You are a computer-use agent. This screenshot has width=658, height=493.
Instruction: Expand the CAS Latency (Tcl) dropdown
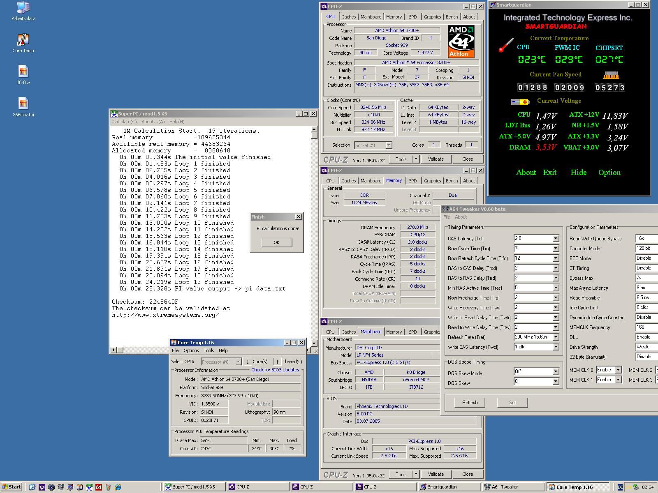(x=556, y=239)
